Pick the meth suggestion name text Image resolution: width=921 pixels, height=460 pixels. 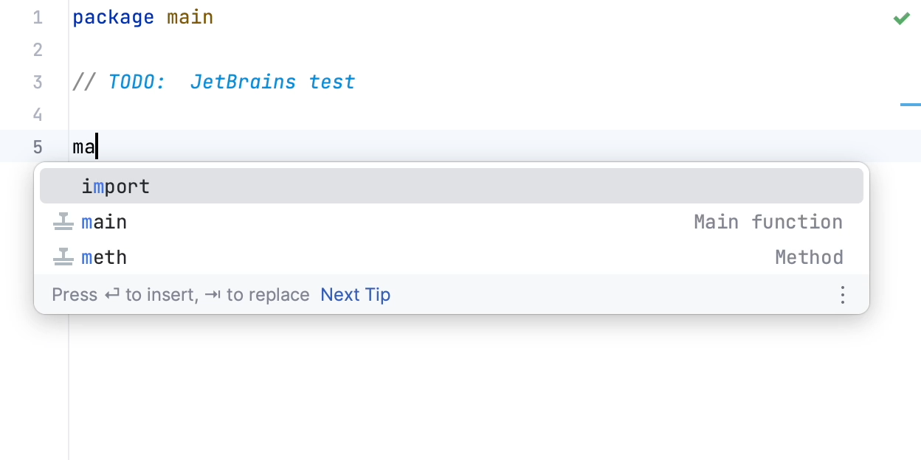104,257
